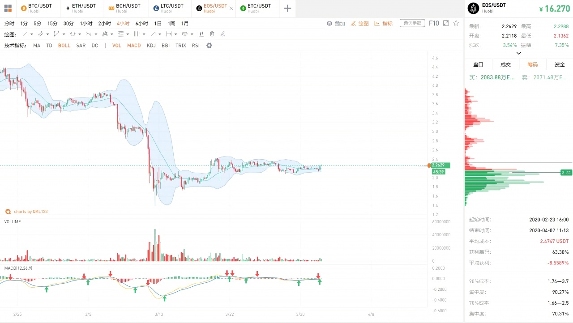
Task: Enter fullscreen chart mode
Action: tap(446, 23)
